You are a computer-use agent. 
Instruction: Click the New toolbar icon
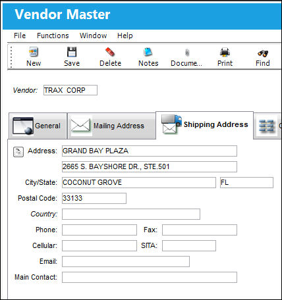pos(34,52)
